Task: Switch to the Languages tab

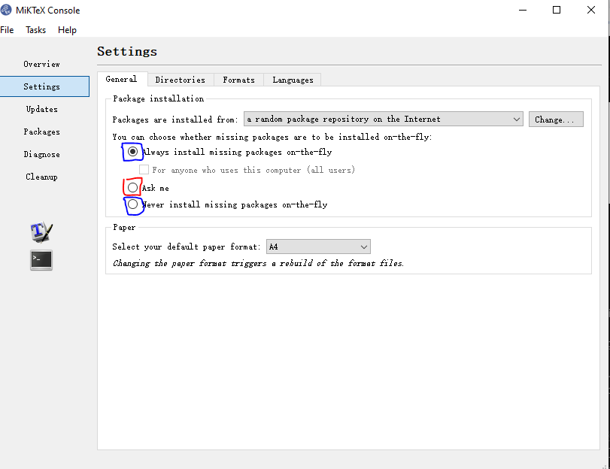Action: [293, 80]
